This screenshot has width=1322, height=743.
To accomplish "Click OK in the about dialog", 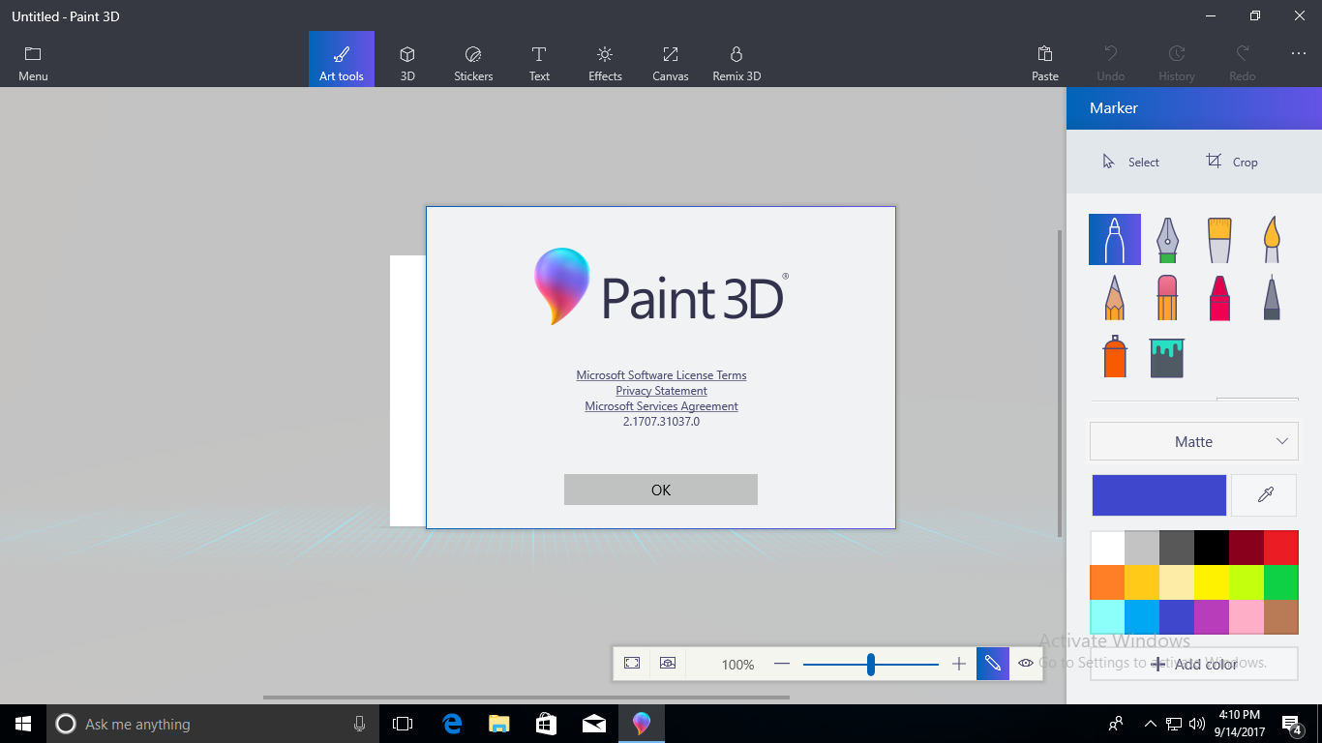I will click(x=661, y=490).
